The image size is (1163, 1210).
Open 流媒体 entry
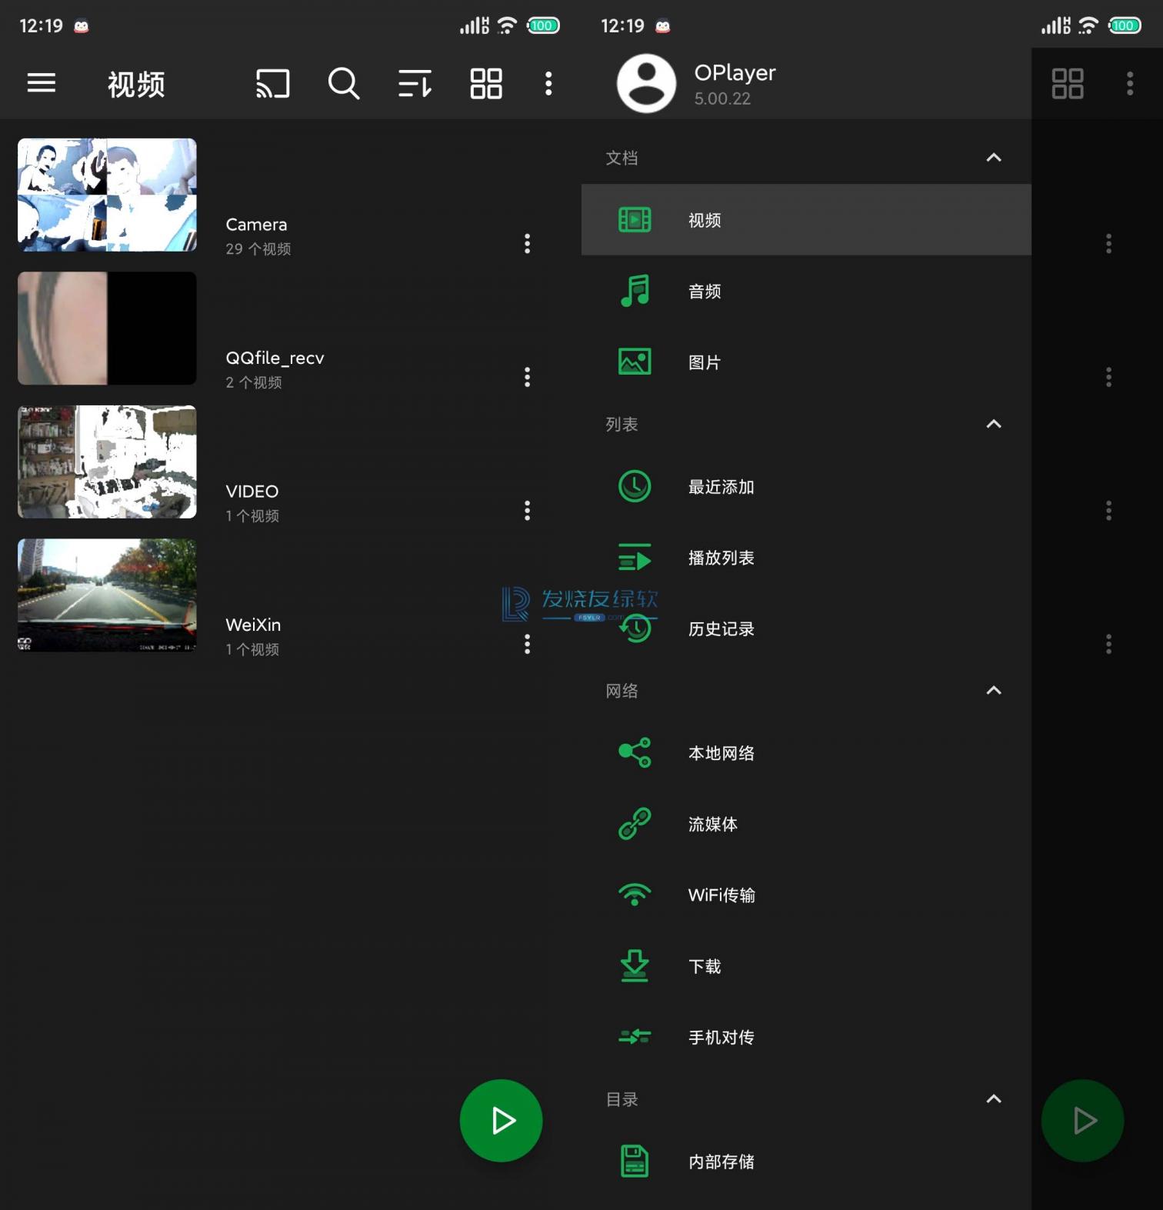click(x=806, y=824)
